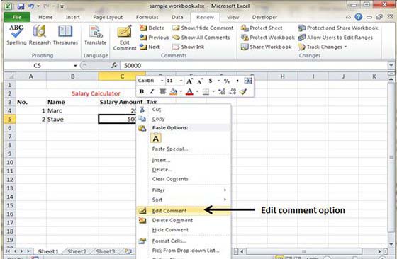Switch to the Developer tab
Screen dimensions: 397x259
coord(264,17)
